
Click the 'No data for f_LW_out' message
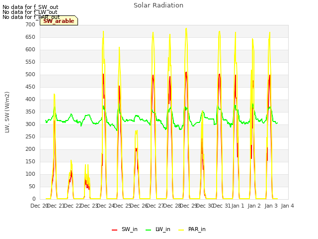(30, 12)
